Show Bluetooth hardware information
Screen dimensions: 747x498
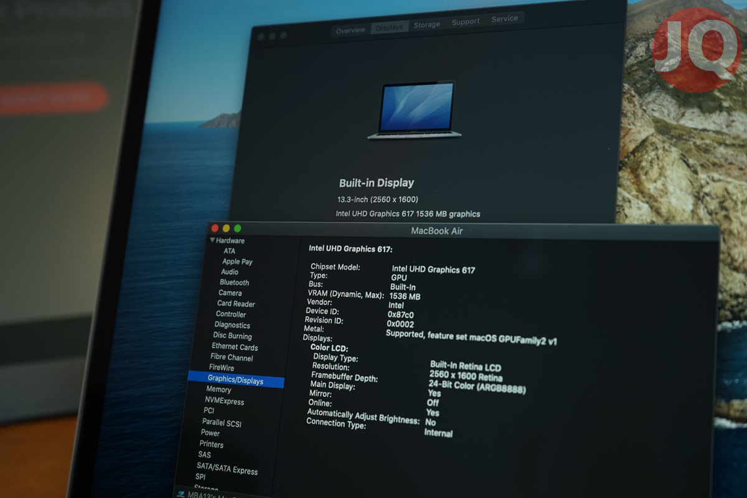(234, 282)
